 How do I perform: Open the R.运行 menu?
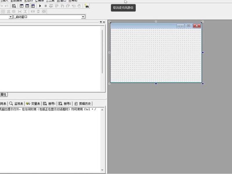coord(29,1)
